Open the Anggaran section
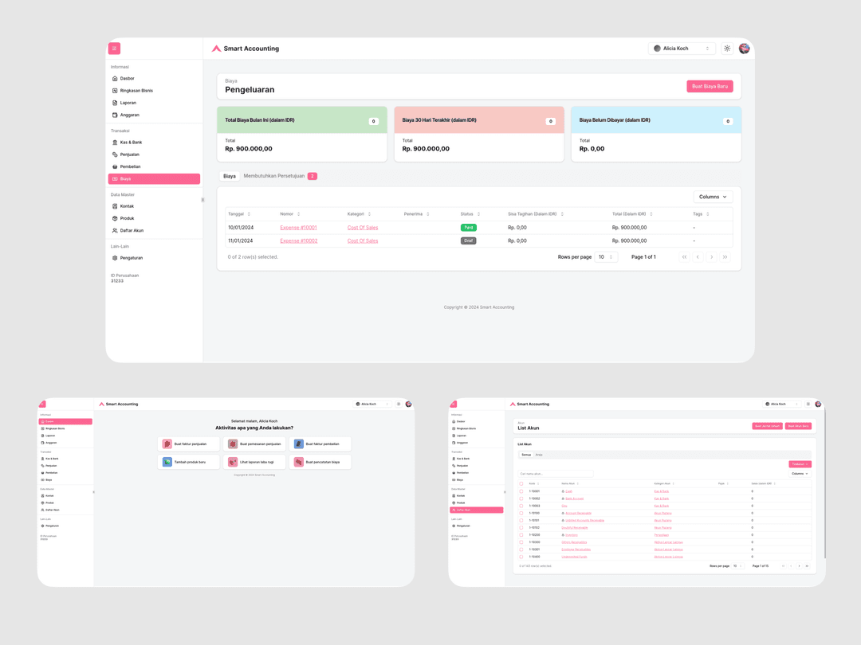Screen dimensions: 861x645 coord(129,114)
